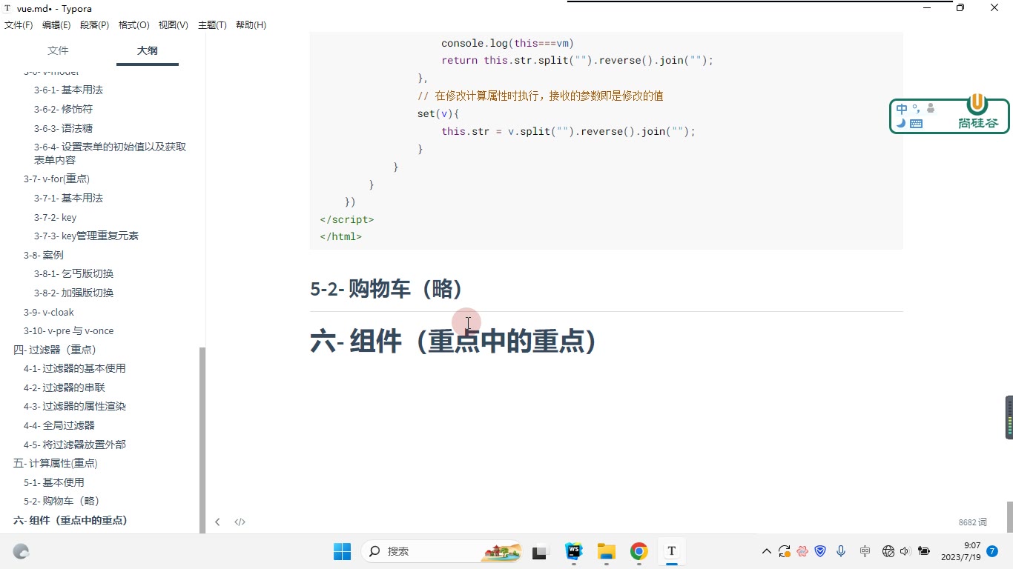1013x569 pixels.
Task: Switch to the 大纲 sidebar tab
Action: point(148,50)
